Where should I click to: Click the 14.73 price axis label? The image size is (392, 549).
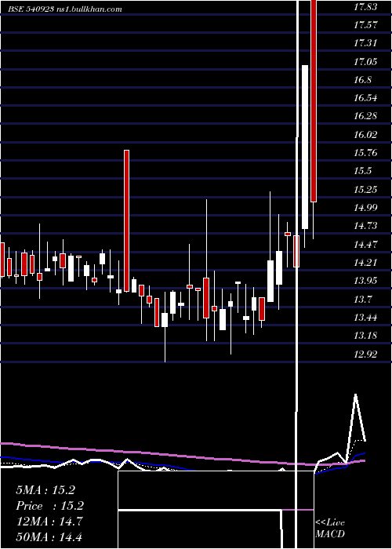pos(365,226)
